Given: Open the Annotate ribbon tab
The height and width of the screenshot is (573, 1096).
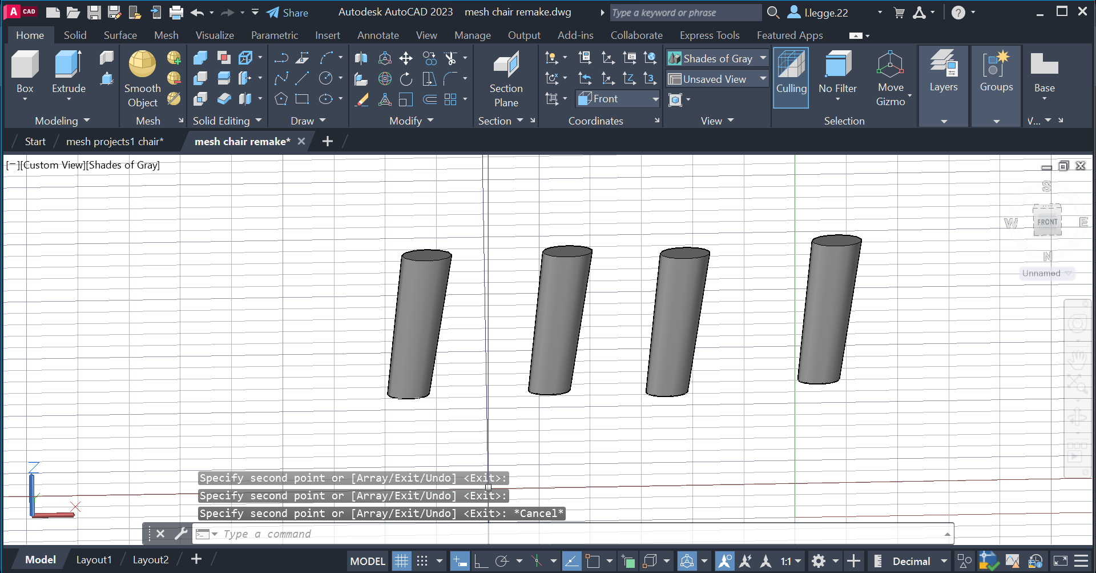Looking at the screenshot, I should click(x=378, y=35).
